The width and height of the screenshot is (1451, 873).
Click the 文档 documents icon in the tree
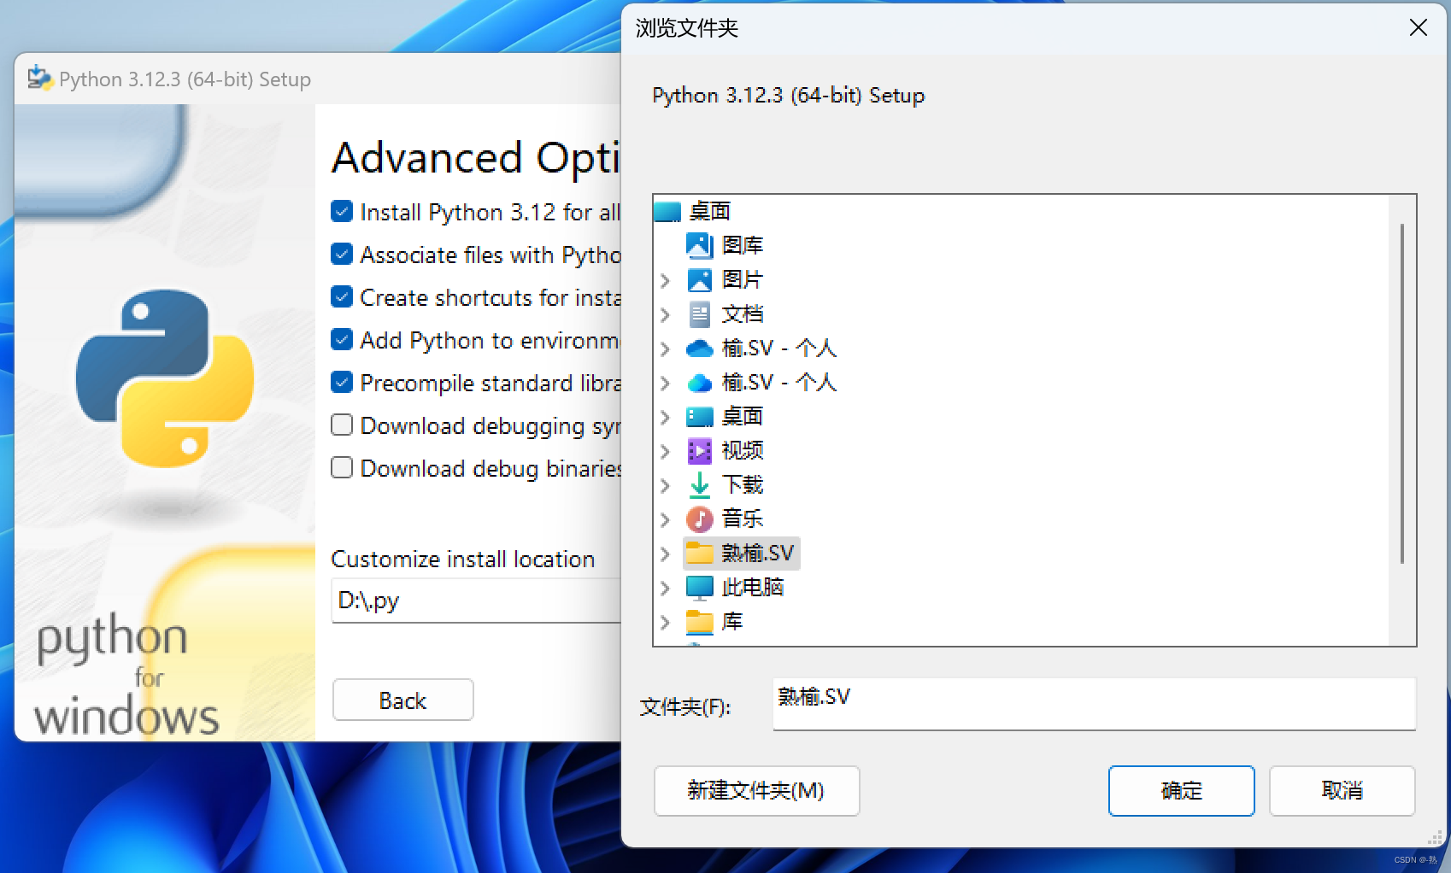click(699, 314)
